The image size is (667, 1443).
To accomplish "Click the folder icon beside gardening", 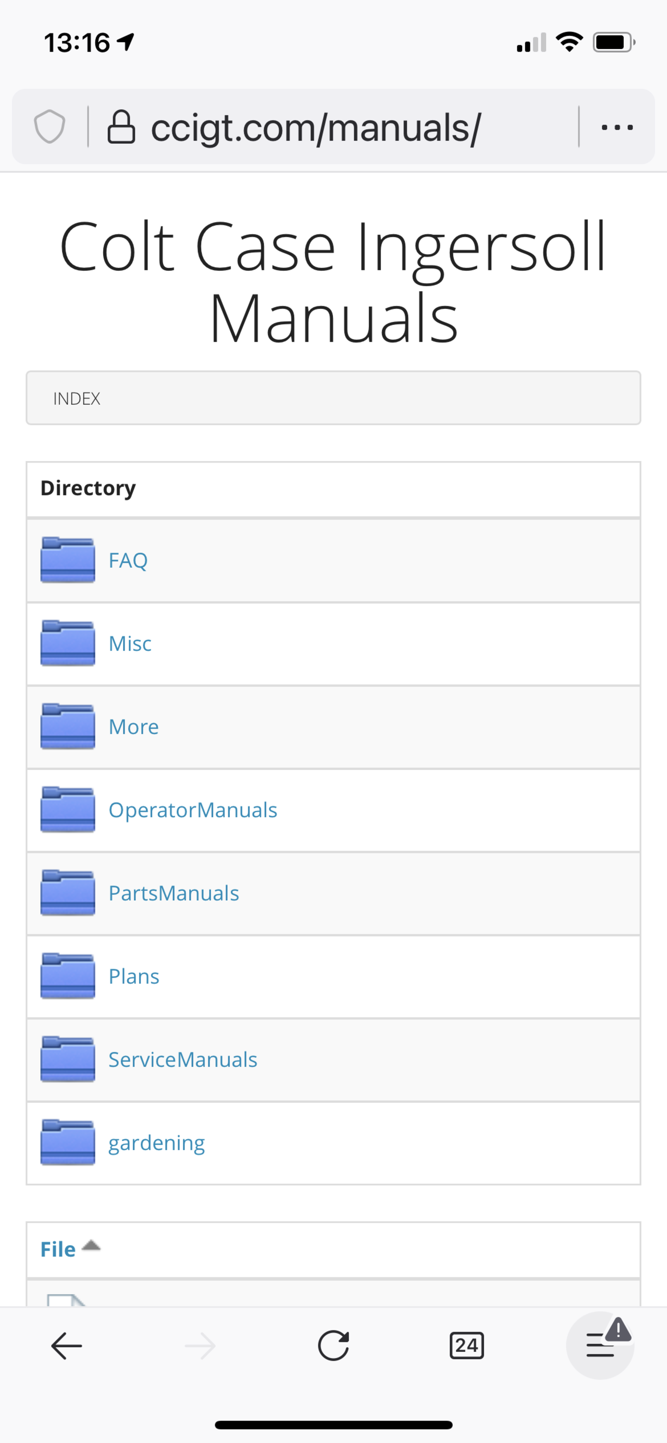I will point(68,1143).
